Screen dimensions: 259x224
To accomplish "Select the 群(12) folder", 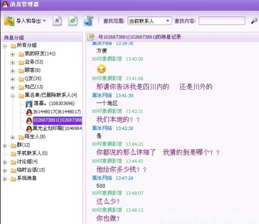I will (23, 145).
